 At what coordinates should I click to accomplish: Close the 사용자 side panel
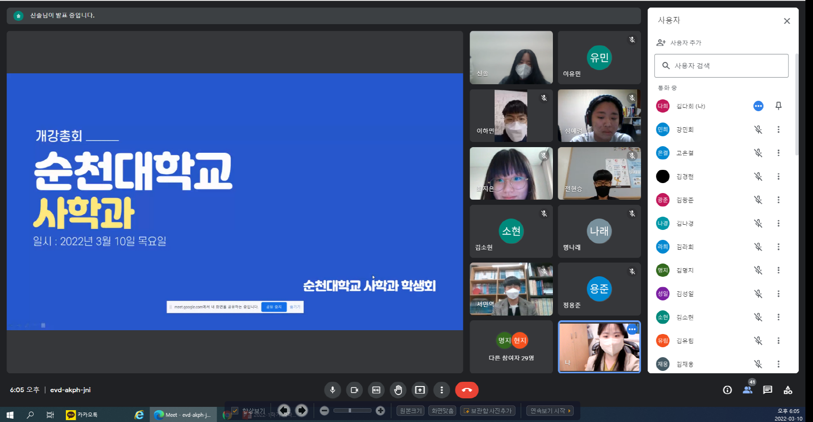[787, 21]
